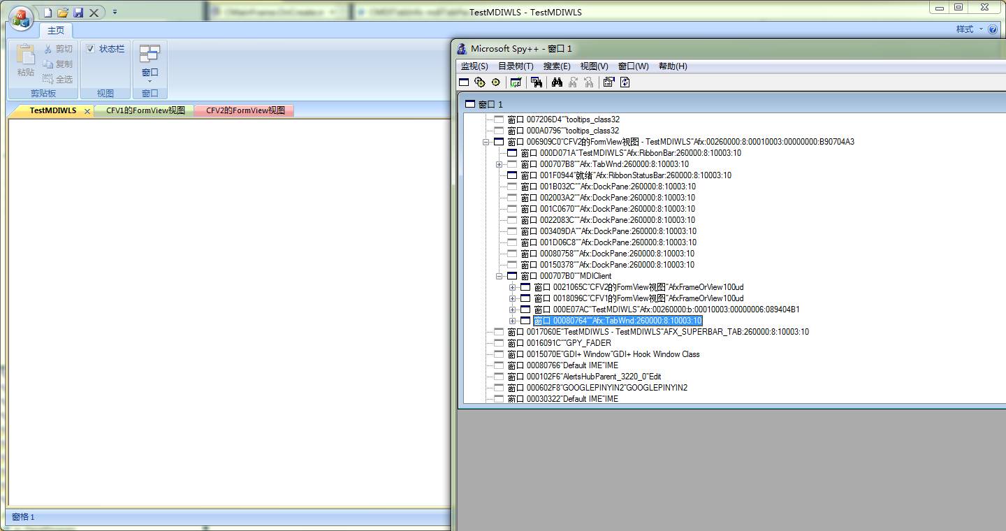Close the TestMDIWLS tab with its X
1006x531 pixels.
(87, 111)
